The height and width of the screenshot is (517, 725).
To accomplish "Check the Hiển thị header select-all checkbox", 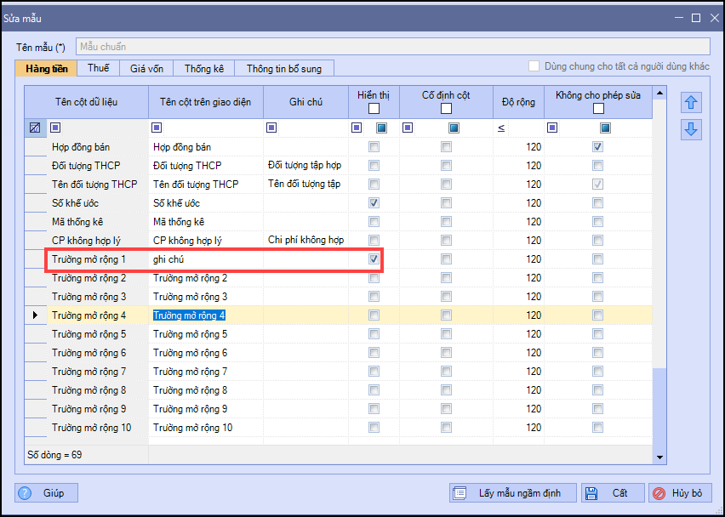I will pos(374,109).
